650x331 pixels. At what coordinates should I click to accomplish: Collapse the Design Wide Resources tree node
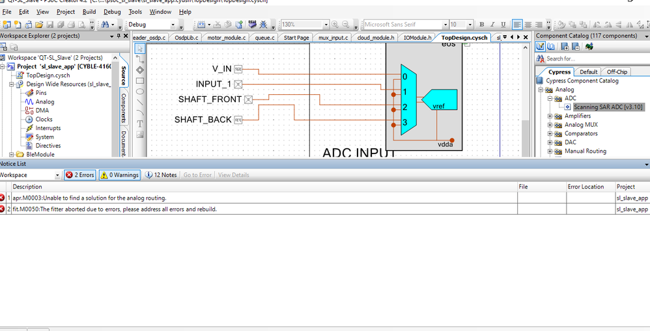(x=12, y=84)
